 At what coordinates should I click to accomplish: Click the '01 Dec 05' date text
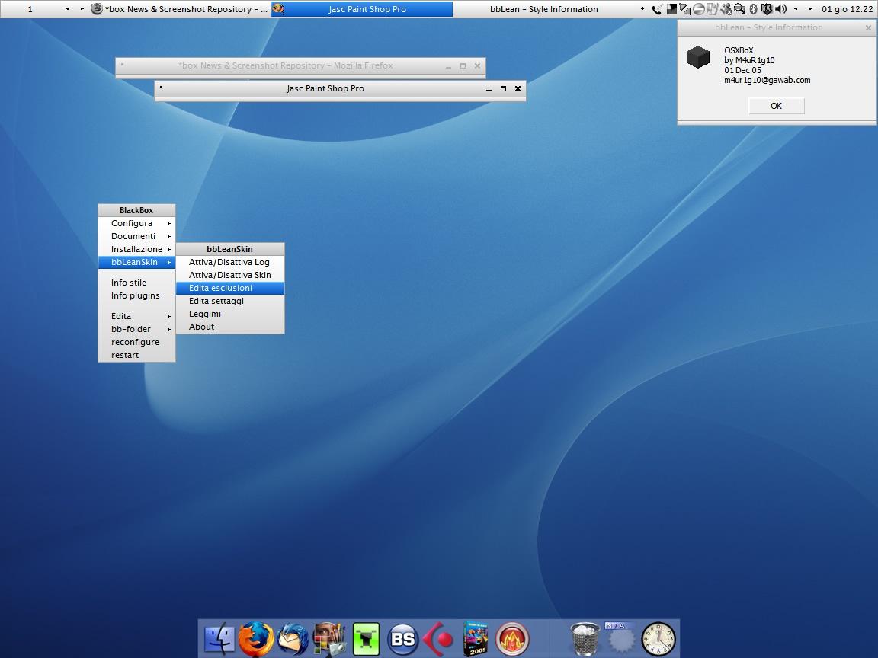[742, 70]
